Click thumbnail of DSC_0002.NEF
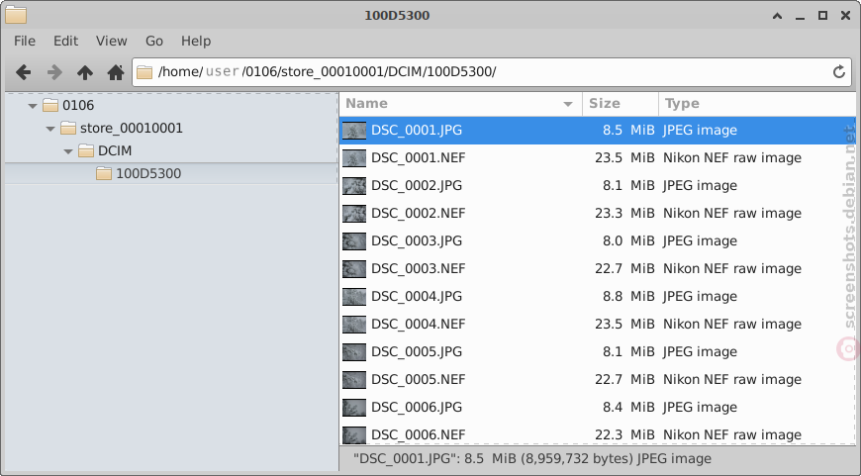 [354, 214]
